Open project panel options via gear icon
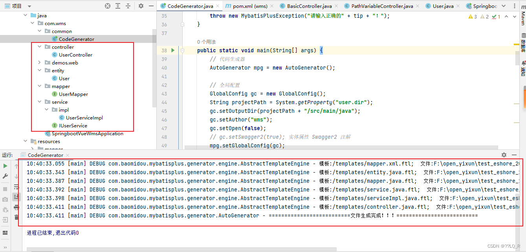Viewport: 526px width, 252px height. click(x=141, y=6)
